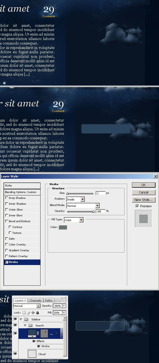Enable the Satin checkbox
The image size is (159, 363).
7,239
